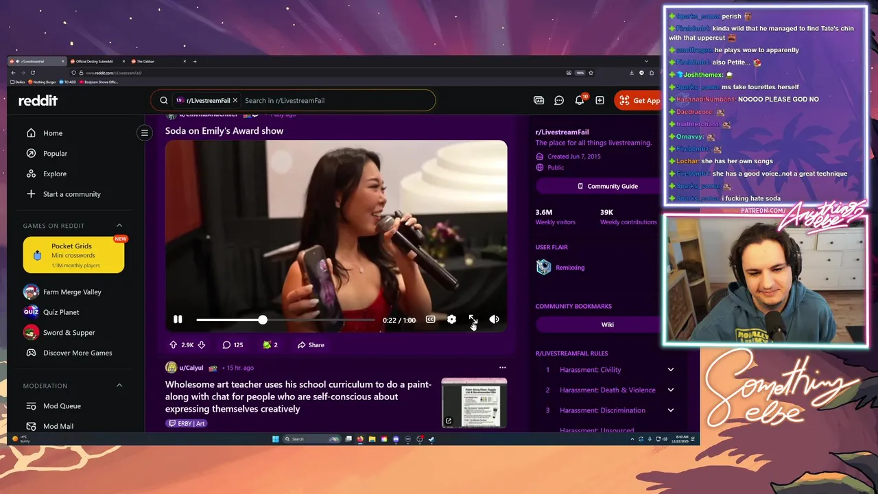Open the Pocket Grids game card

73,255
